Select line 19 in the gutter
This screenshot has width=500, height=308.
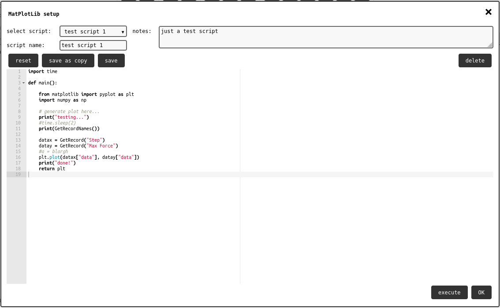(18, 175)
